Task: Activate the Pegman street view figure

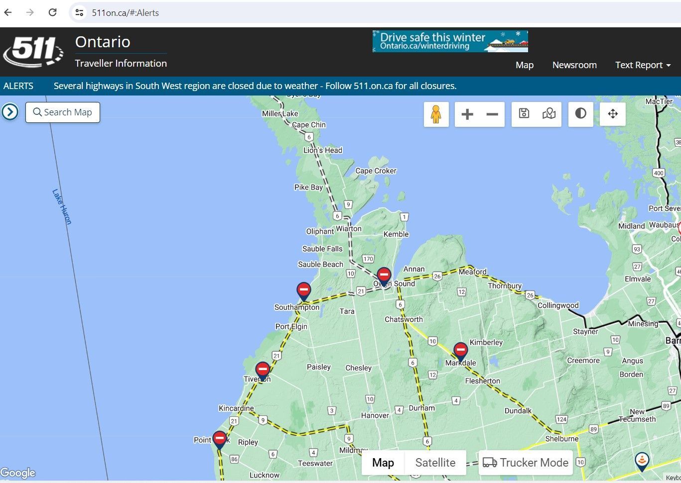Action: pyautogui.click(x=436, y=114)
